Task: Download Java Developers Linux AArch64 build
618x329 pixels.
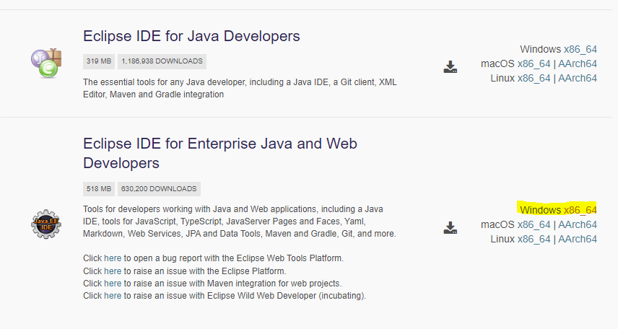Action: pos(578,79)
